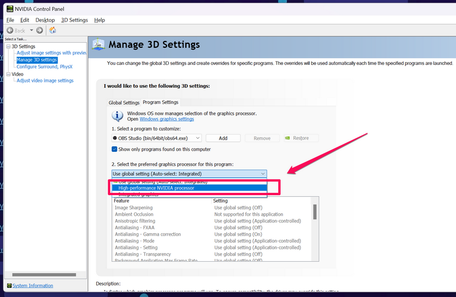Screen dimensions: 456x297
Task: Click the Manage 3D Settings header icon
Action: [98, 44]
